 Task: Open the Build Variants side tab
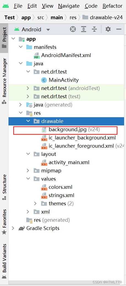4,261
